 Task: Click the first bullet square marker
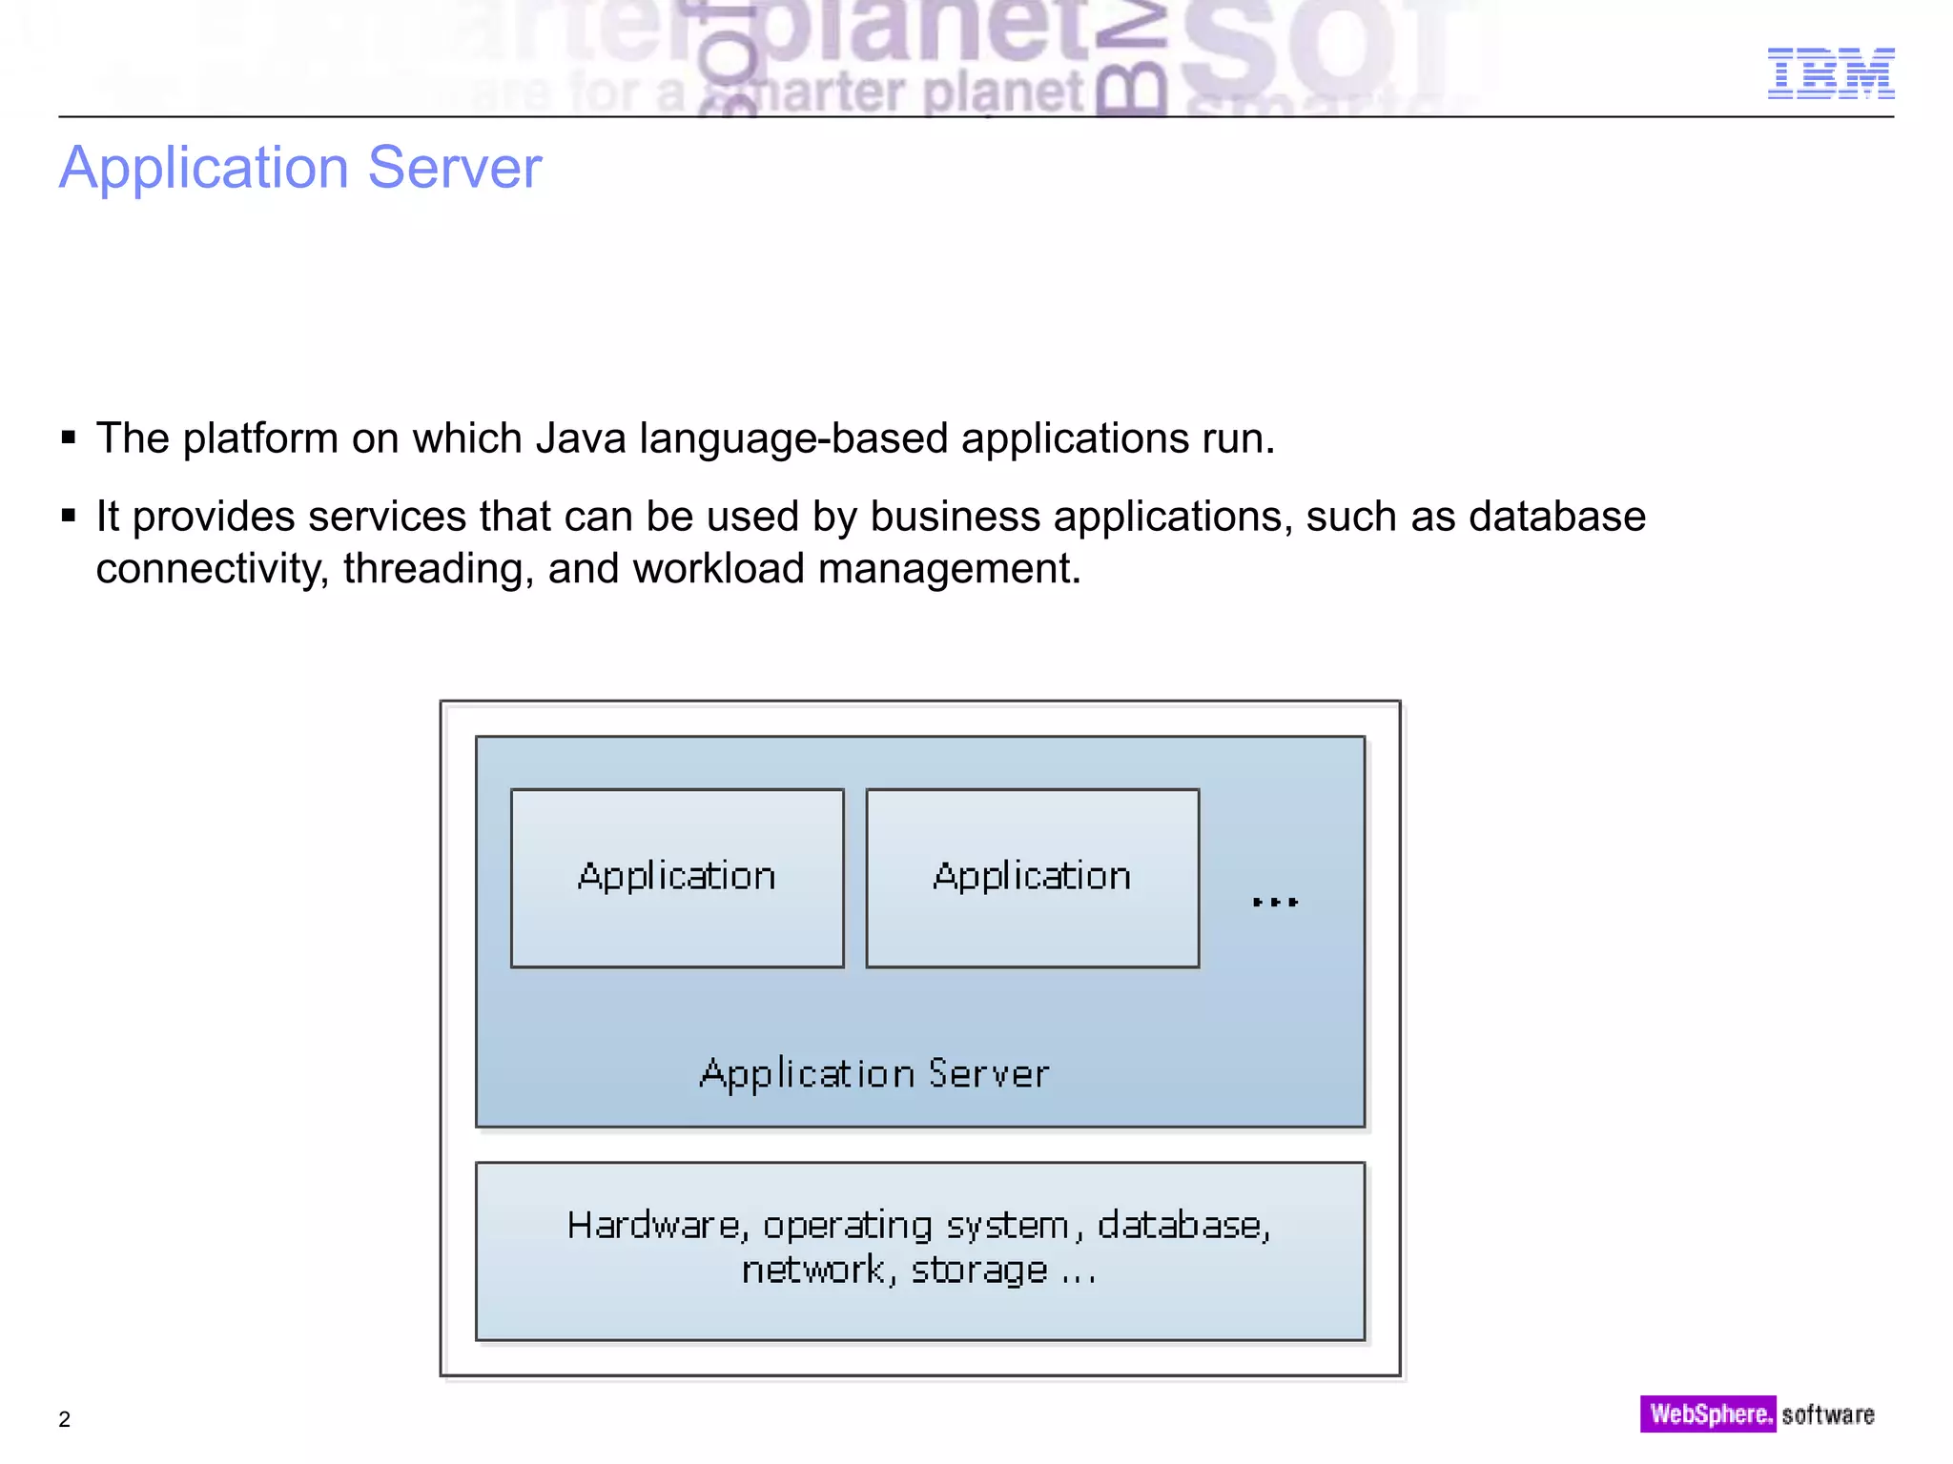point(69,438)
